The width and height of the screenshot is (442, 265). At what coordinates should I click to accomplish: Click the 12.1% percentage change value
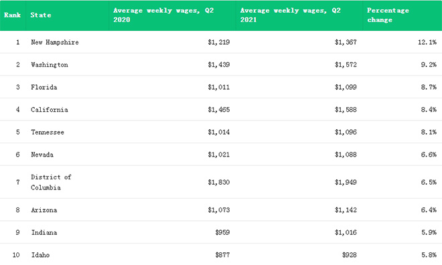tap(427, 42)
